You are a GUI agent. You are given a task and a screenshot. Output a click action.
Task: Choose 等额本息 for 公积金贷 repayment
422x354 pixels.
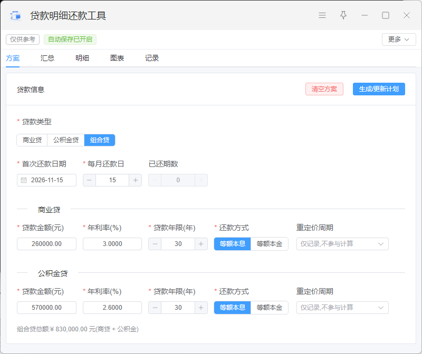pyautogui.click(x=233, y=308)
